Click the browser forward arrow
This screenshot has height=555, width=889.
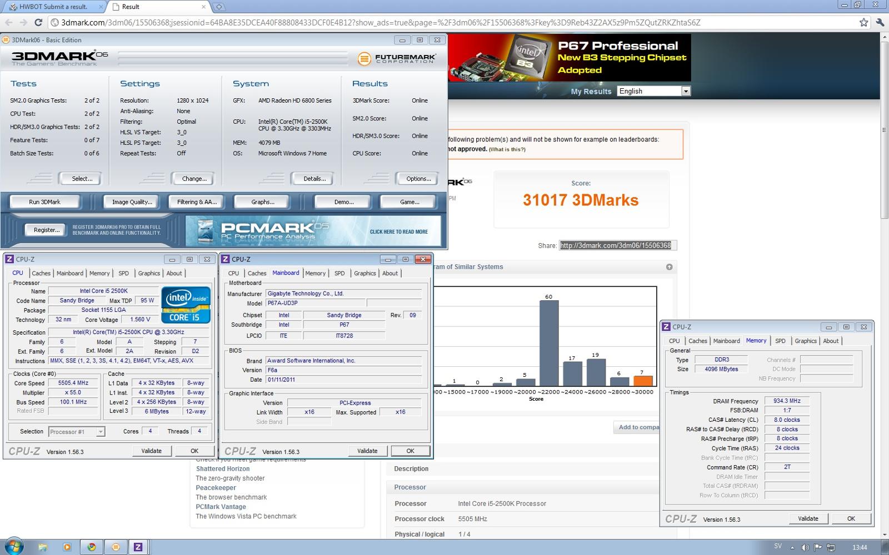[x=23, y=23]
